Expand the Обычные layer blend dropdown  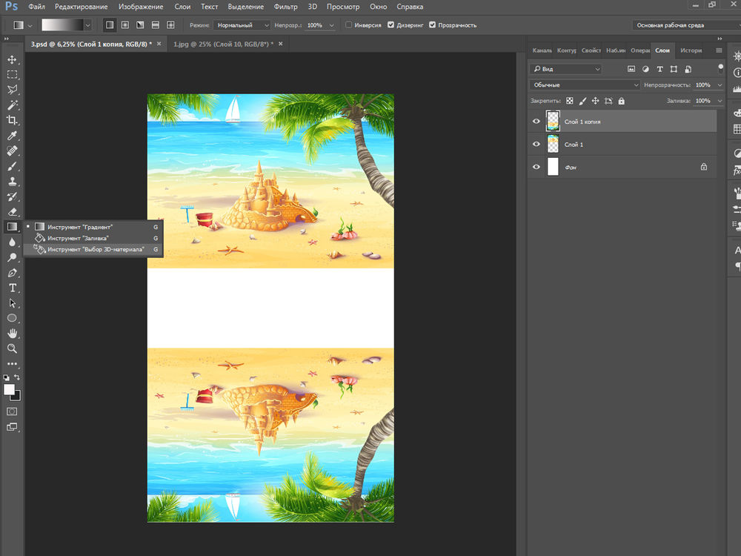point(585,85)
